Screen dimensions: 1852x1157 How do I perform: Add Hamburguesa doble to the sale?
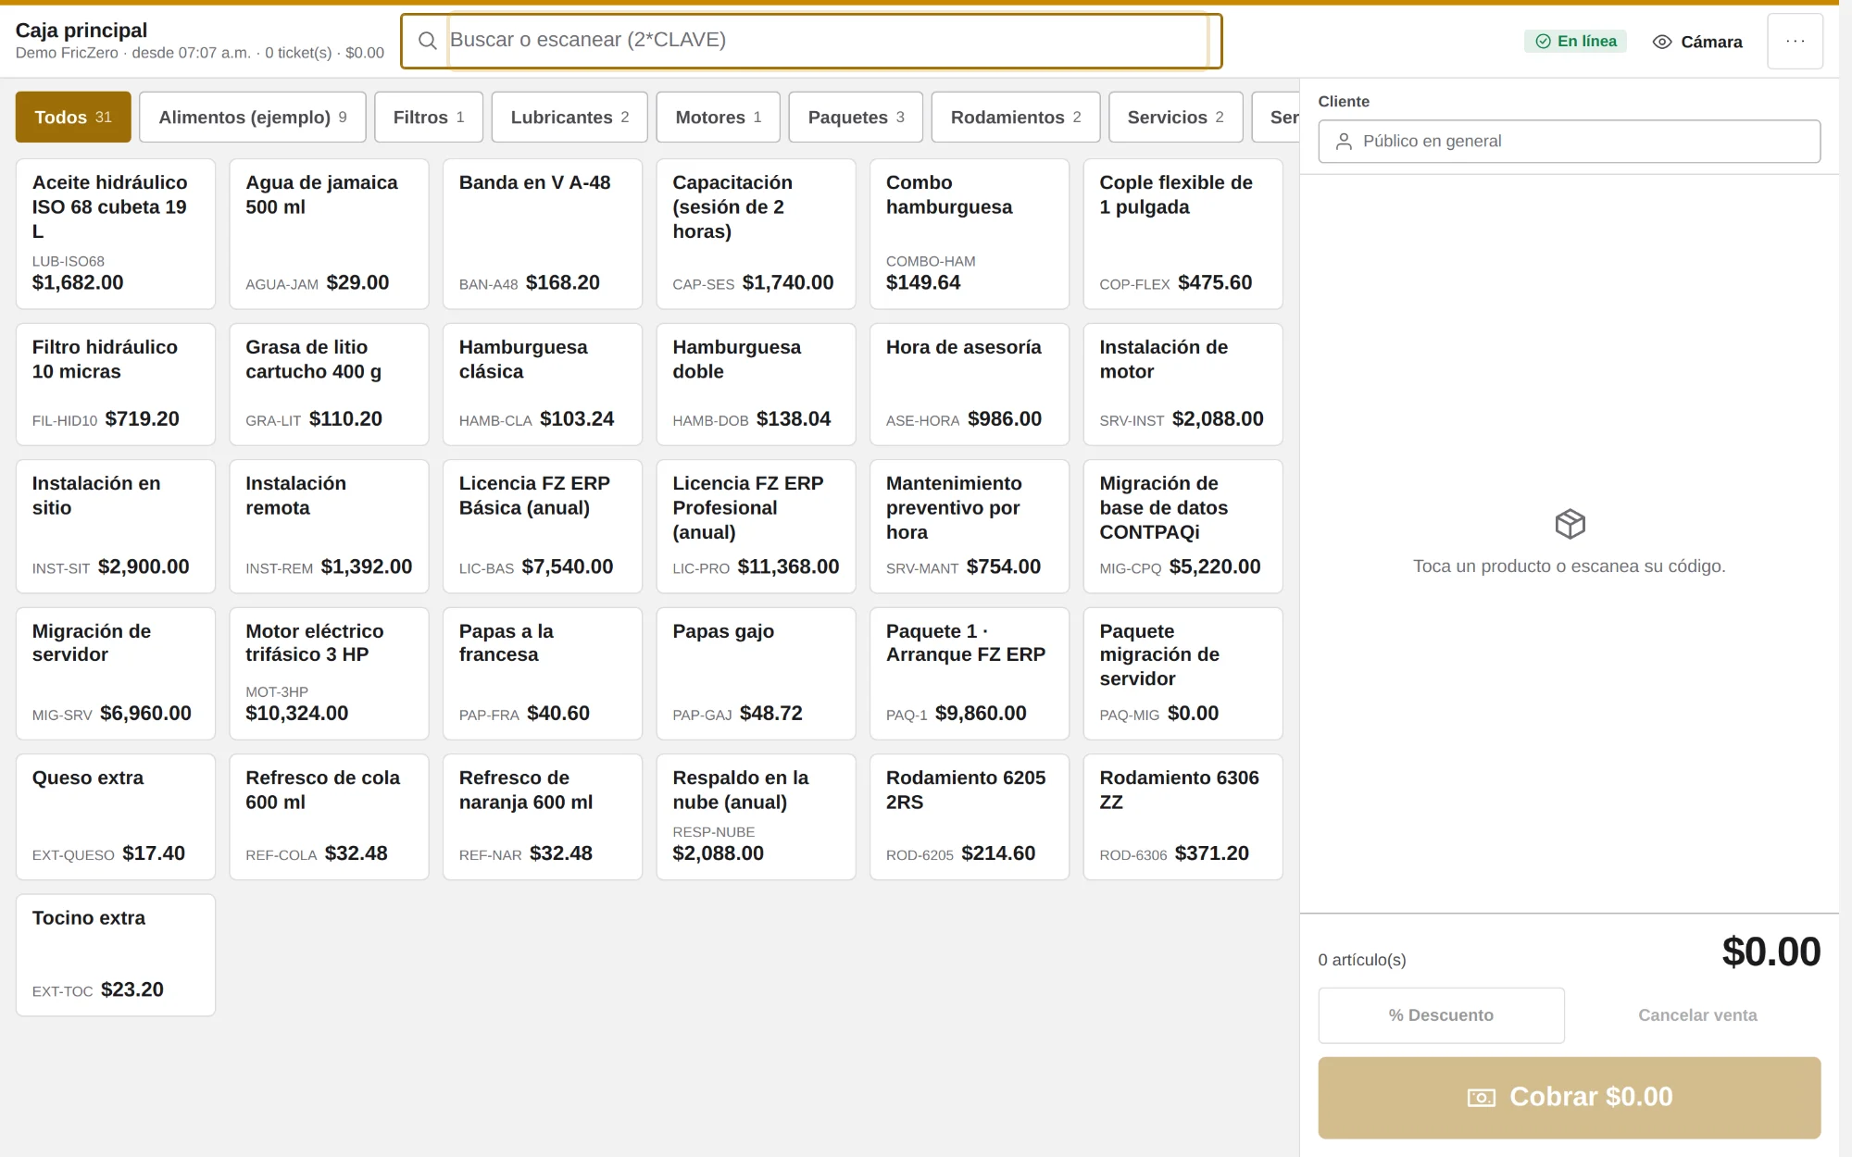pyautogui.click(x=756, y=384)
